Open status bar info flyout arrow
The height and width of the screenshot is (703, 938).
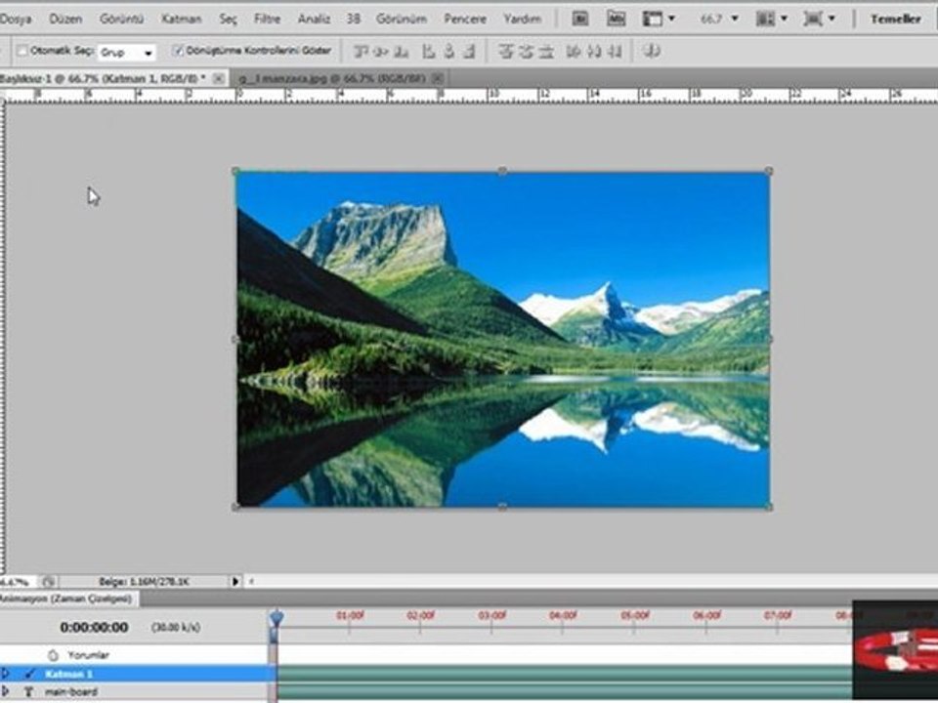tap(235, 581)
